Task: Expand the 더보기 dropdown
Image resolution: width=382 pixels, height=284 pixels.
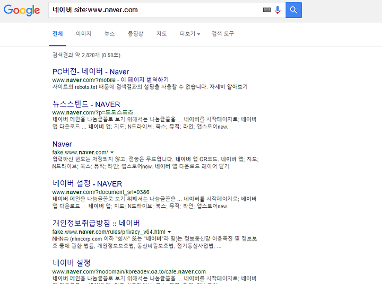Action: 190,33
